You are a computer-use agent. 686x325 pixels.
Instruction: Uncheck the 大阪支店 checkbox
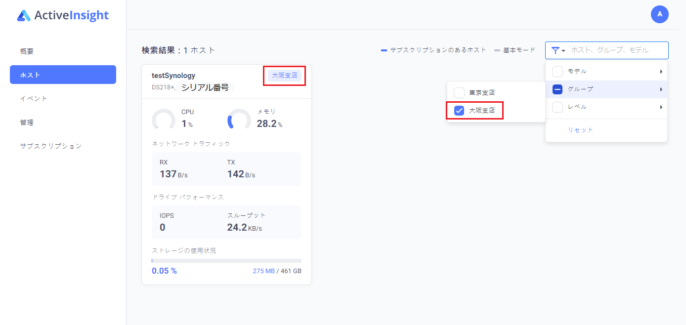pyautogui.click(x=459, y=111)
